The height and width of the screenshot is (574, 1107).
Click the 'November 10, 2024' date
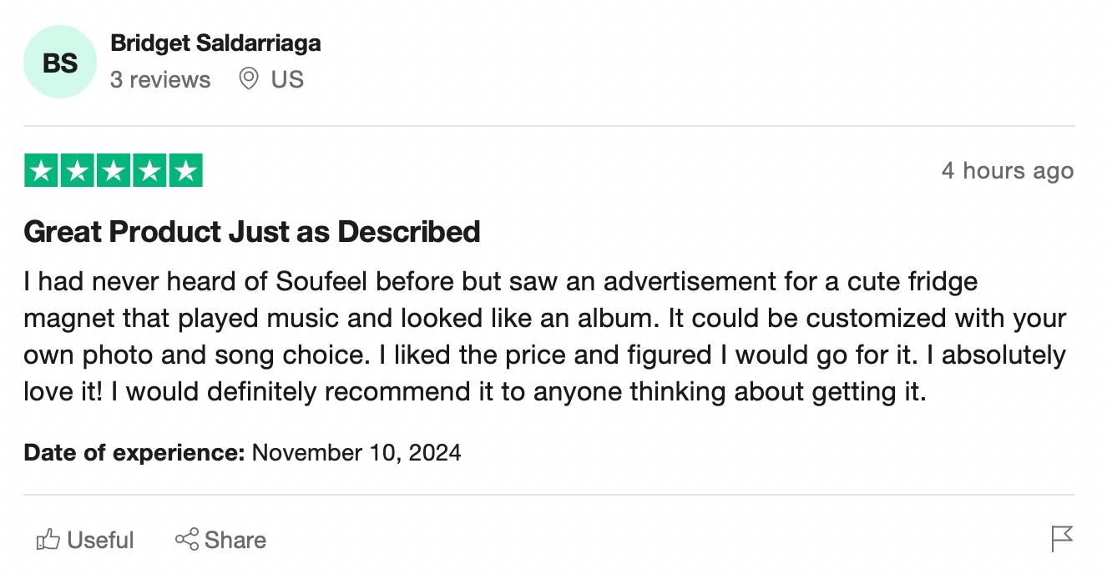click(x=356, y=453)
